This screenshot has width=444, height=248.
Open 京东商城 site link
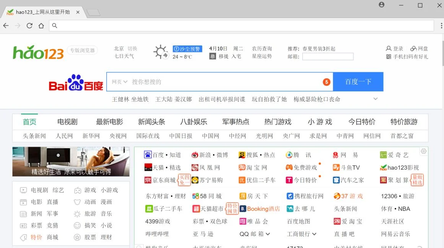pyautogui.click(x=160, y=180)
